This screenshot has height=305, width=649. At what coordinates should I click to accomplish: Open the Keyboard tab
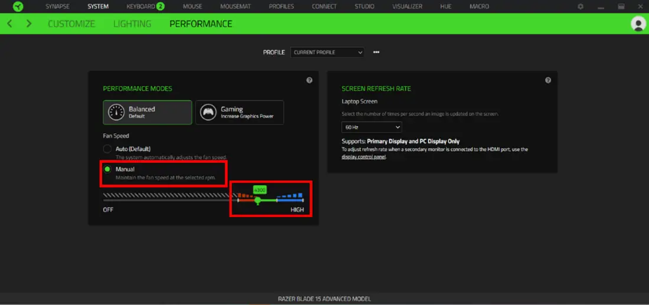[141, 6]
